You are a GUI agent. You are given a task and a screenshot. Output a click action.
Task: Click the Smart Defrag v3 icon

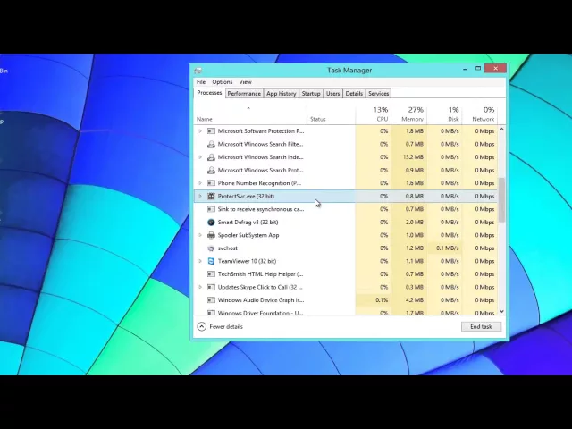click(x=211, y=223)
